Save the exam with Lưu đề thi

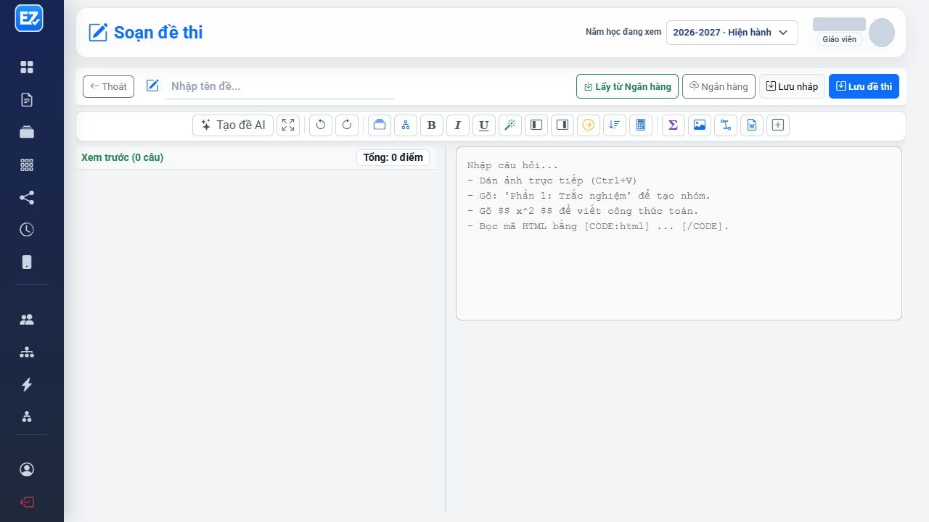pos(864,86)
